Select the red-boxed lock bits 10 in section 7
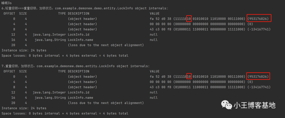The height and width of the screenshot is (118, 285). pos(189,77)
